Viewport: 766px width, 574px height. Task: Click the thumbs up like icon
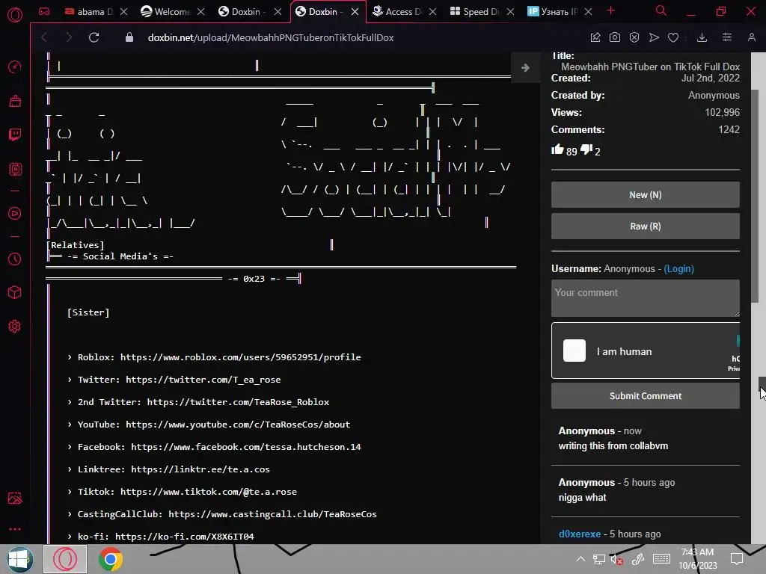click(557, 149)
